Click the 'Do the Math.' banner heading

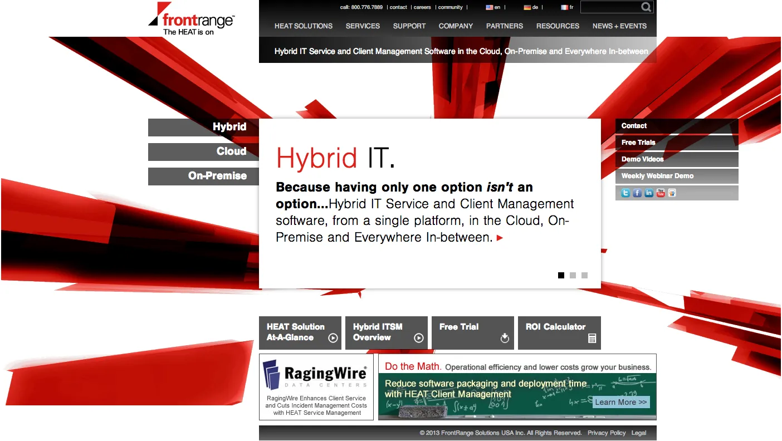(413, 366)
